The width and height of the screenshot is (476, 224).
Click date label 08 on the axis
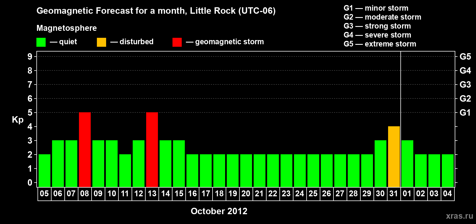(85, 193)
